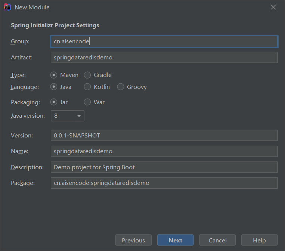285x251 pixels.
Task: Cancel the module creation
Action: tap(217, 240)
